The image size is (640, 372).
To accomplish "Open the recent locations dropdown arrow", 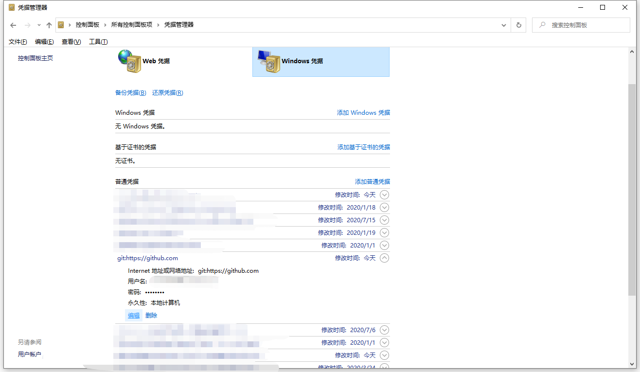I will click(39, 25).
